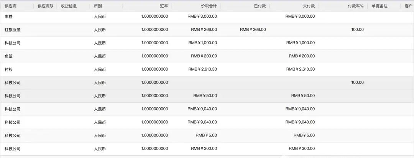Screen dimensions: 414x158
Task: Select 未付款 RMB¥300.00 cell
Action: [302, 148]
